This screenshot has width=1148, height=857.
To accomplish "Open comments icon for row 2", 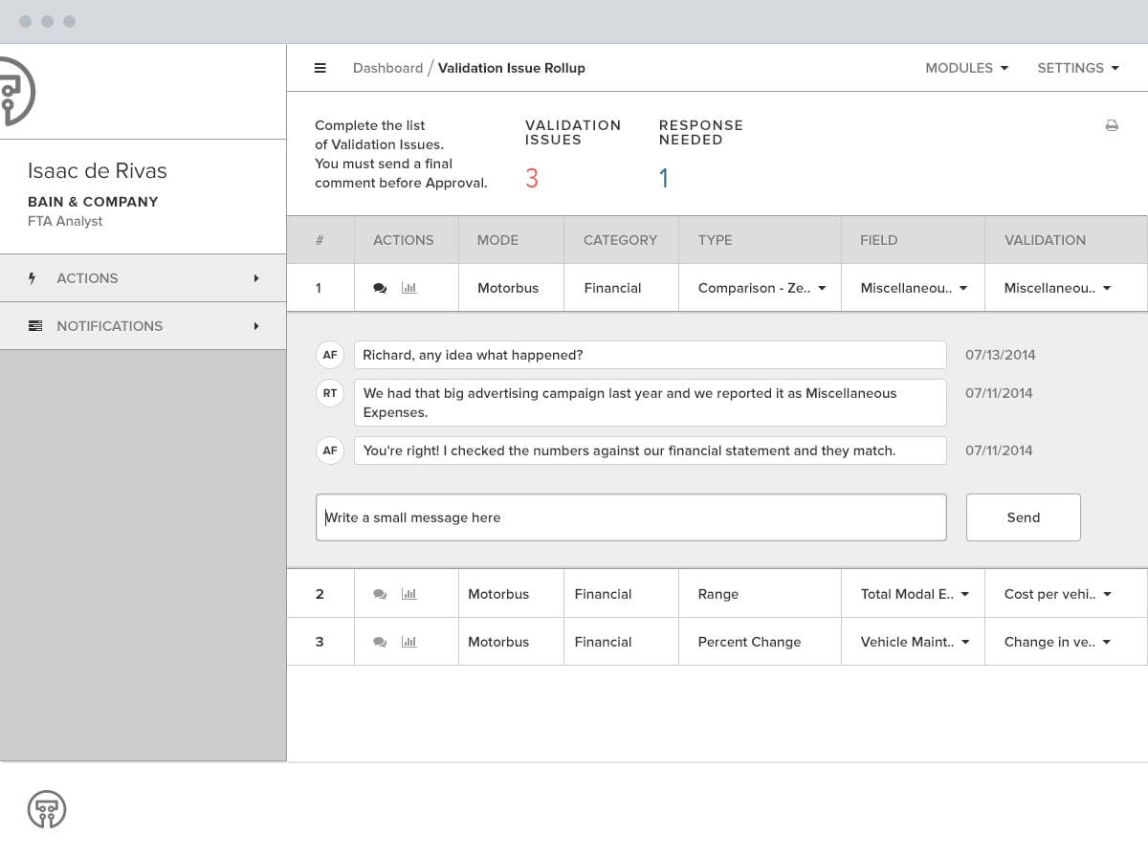I will pos(380,594).
